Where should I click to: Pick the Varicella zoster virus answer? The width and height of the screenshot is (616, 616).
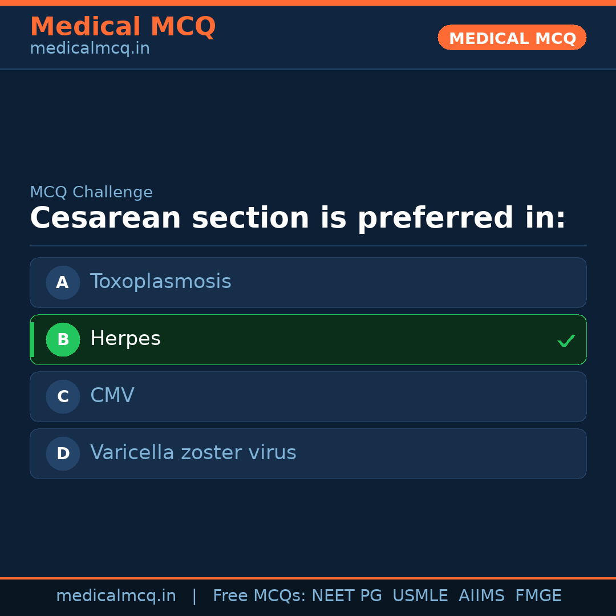click(308, 453)
